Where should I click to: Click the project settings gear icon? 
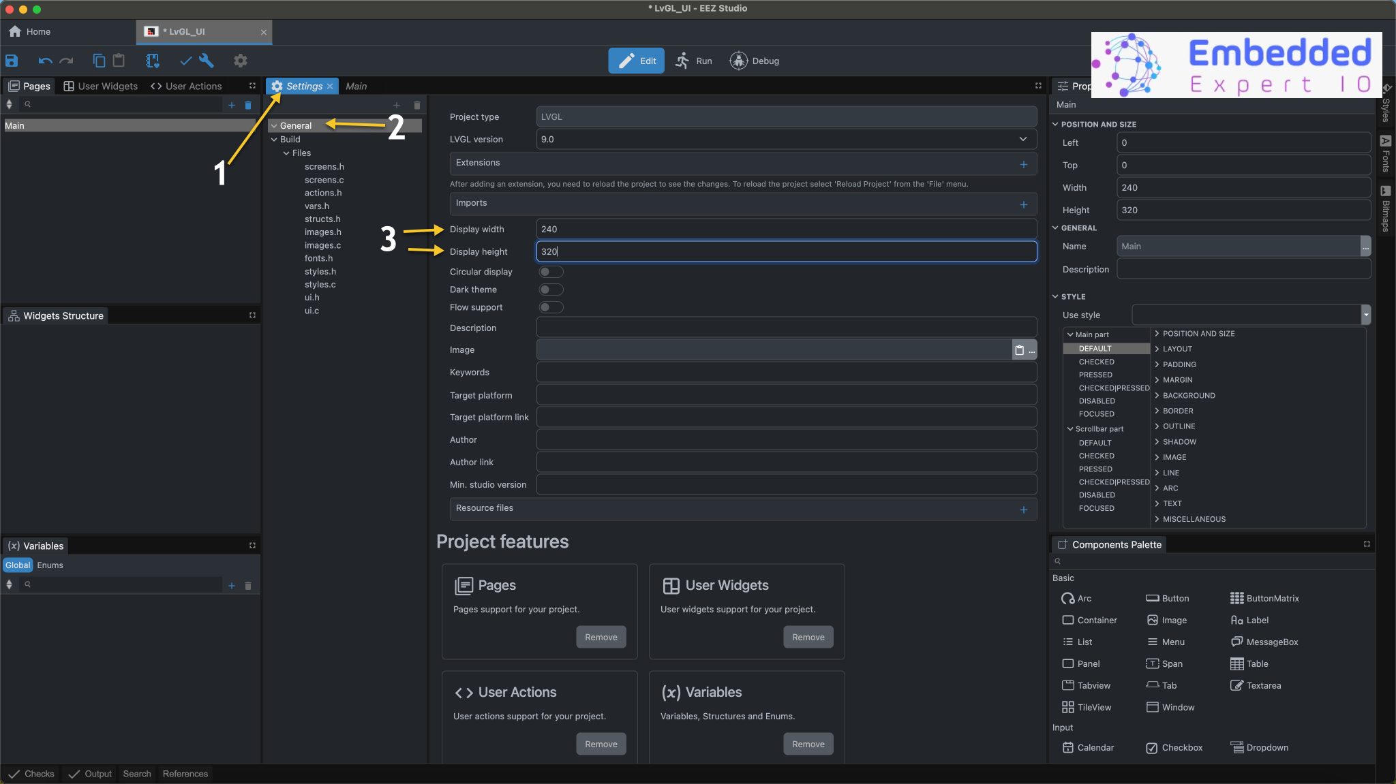(x=239, y=61)
